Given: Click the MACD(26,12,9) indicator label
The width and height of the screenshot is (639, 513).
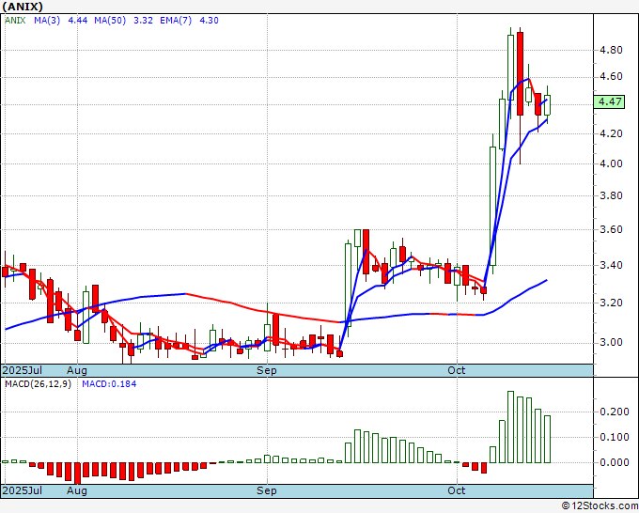Looking at the screenshot, I should [x=38, y=384].
